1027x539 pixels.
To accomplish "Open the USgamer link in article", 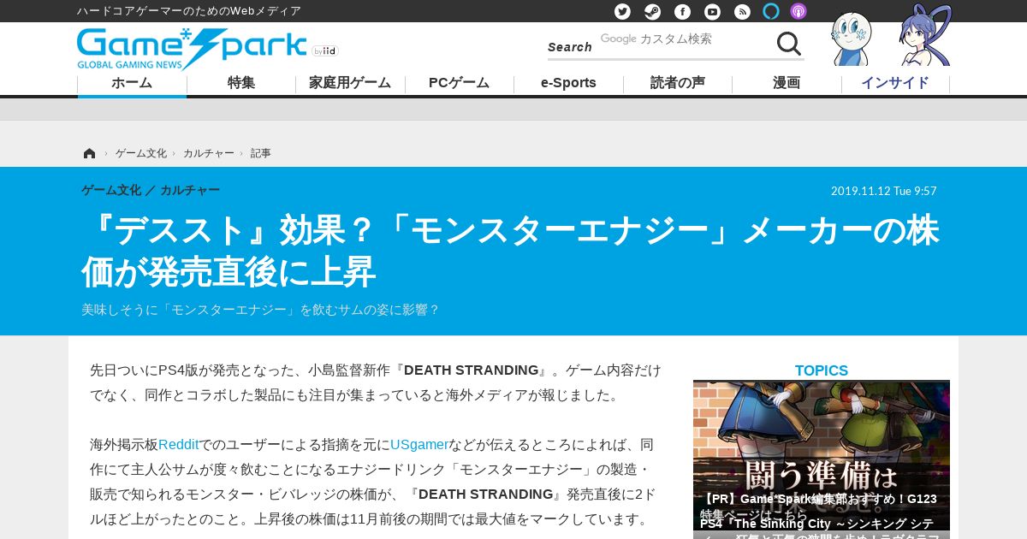I will [x=419, y=445].
